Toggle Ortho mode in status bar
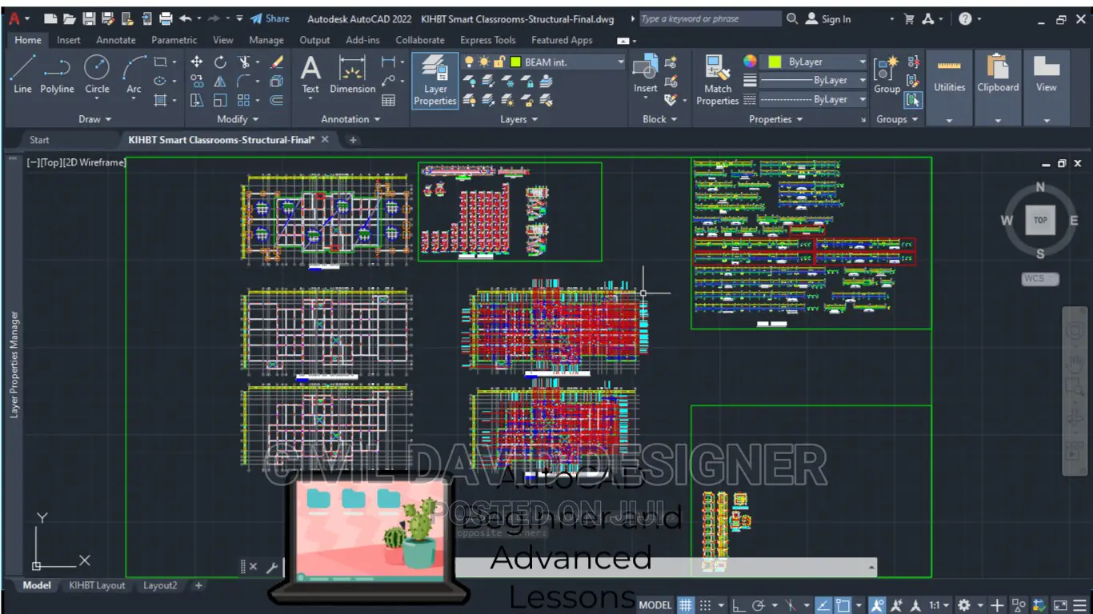1093x614 pixels. pyautogui.click(x=739, y=605)
